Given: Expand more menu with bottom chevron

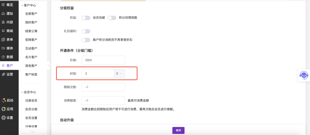Looking at the screenshot, I should [x=33, y=132].
